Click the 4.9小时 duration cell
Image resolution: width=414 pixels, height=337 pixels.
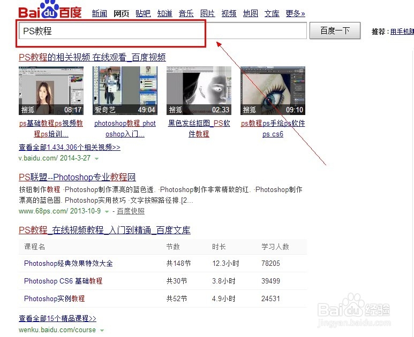224,298
